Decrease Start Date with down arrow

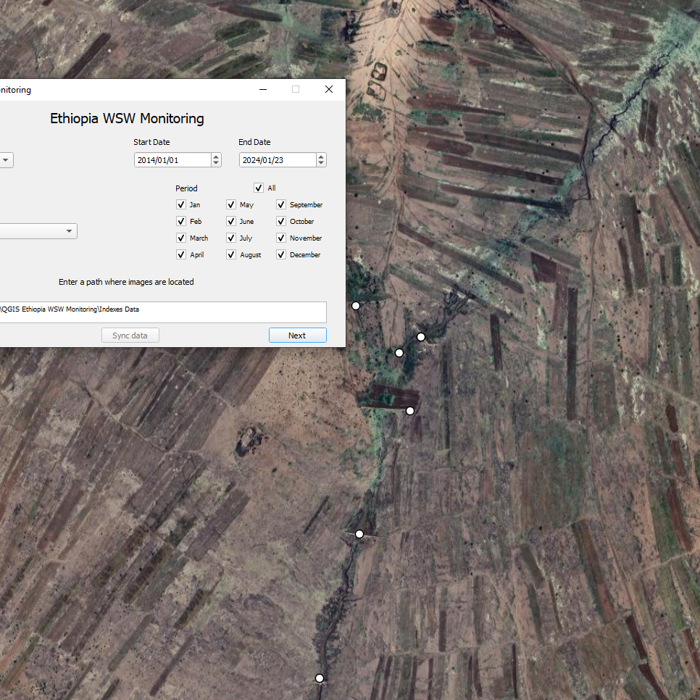point(216,163)
